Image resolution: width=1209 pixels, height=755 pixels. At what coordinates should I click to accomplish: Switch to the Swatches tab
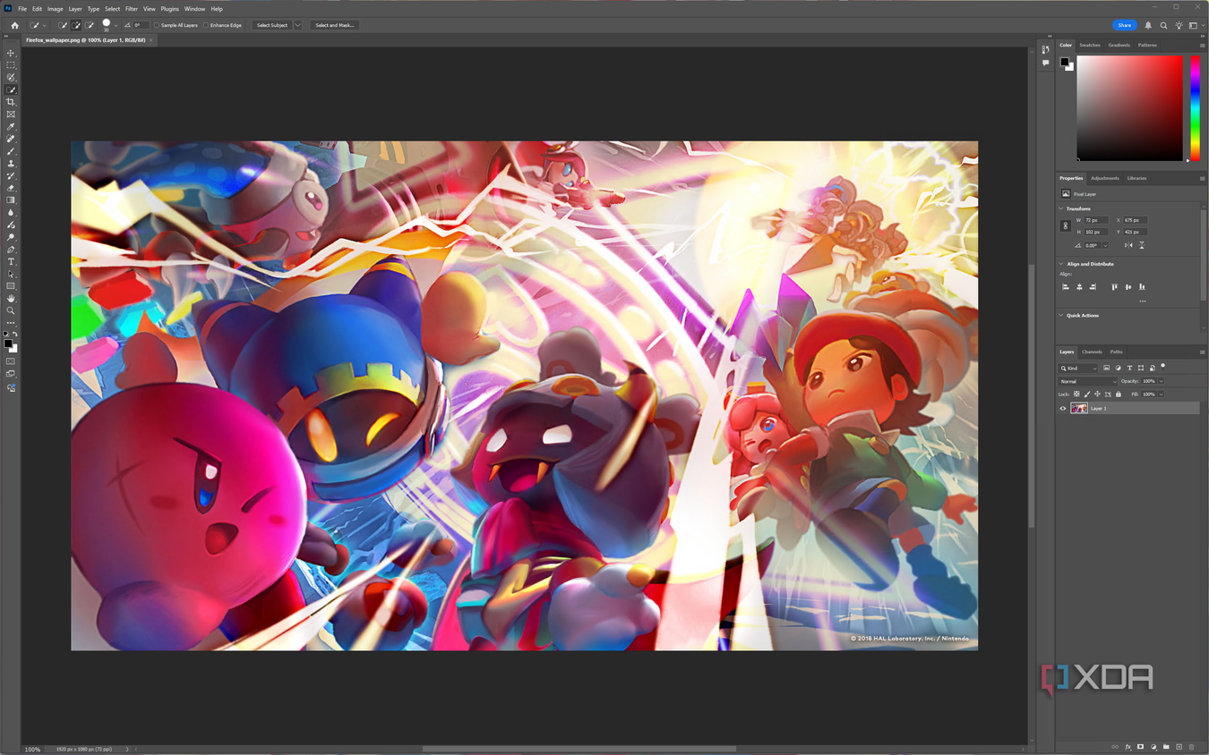coord(1089,45)
